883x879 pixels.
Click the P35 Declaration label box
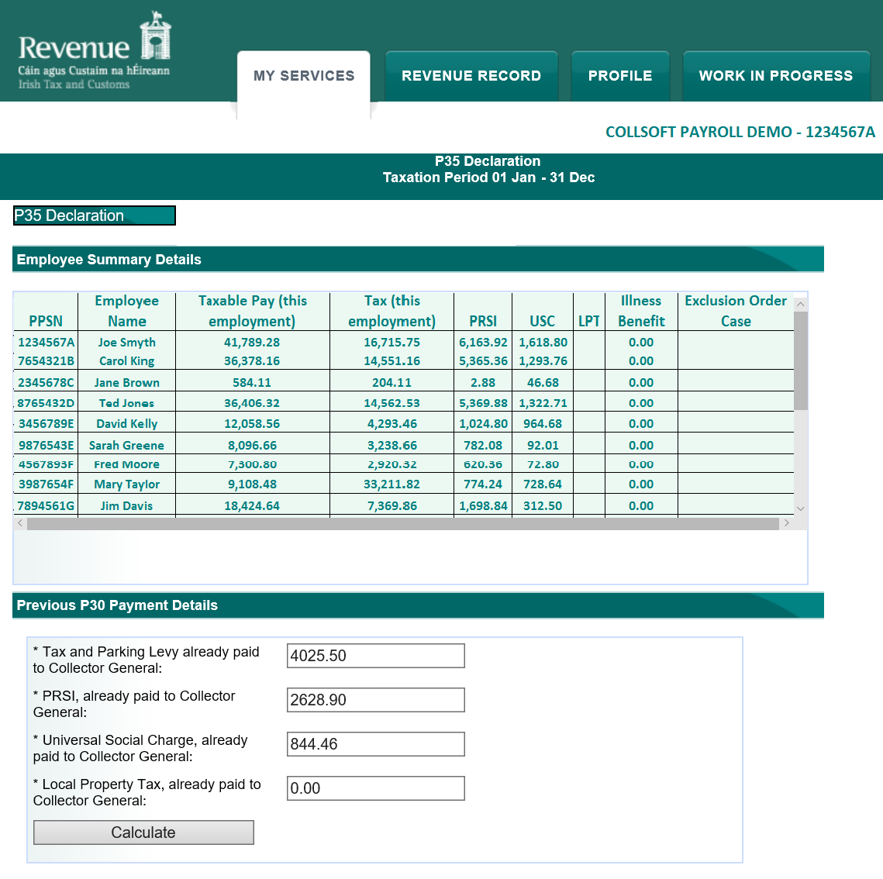95,215
